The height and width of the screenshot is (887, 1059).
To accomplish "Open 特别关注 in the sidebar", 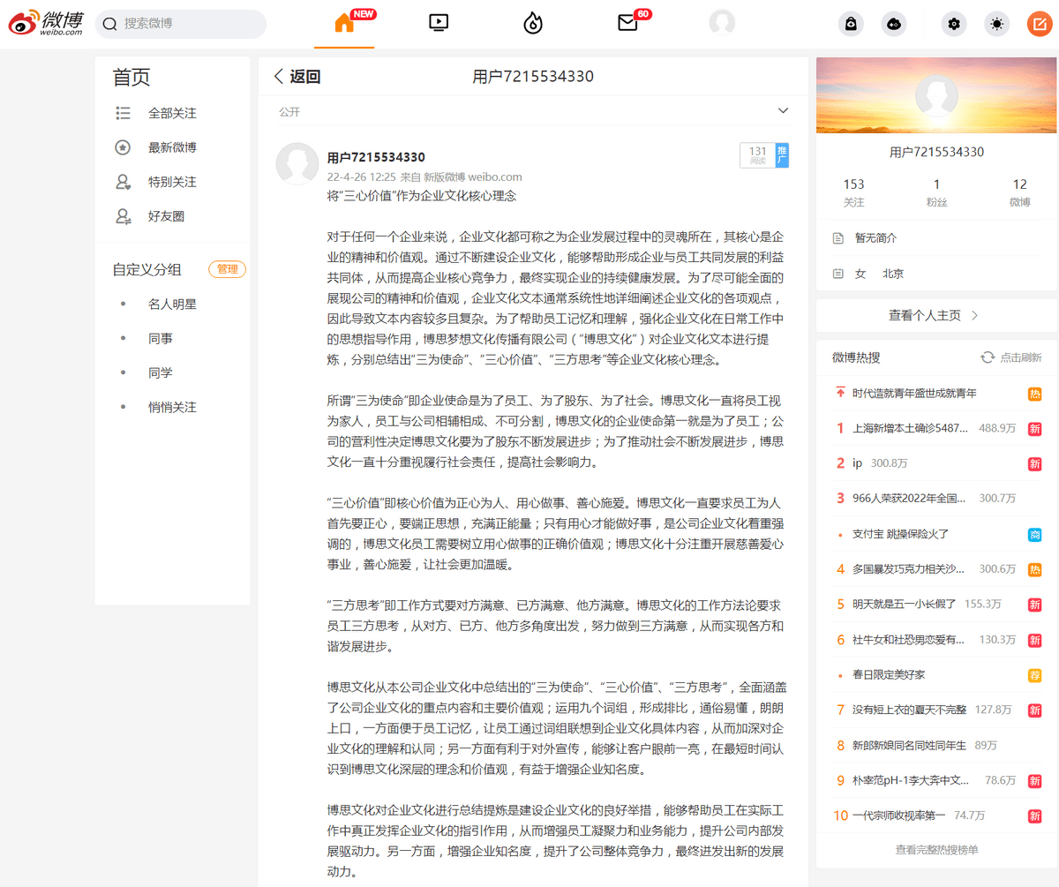I will pos(172,182).
